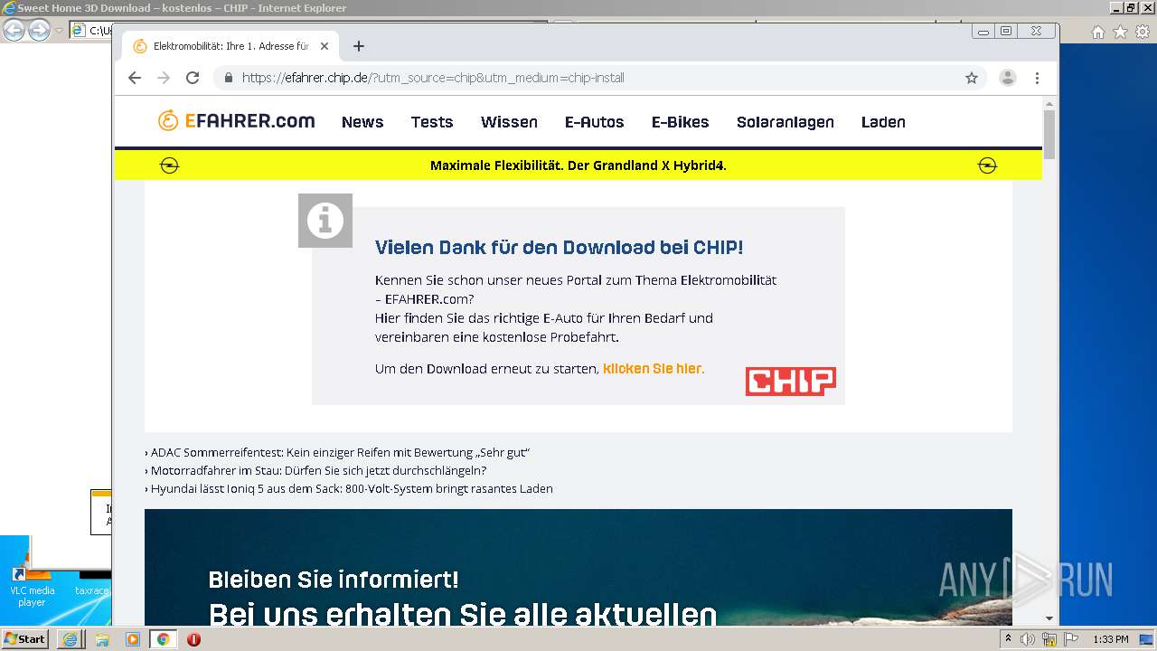
Task: Click the 1:33 PM taskbar clock
Action: point(1111,639)
